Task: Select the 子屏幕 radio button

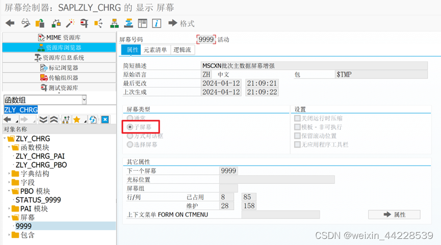Action: (129, 127)
